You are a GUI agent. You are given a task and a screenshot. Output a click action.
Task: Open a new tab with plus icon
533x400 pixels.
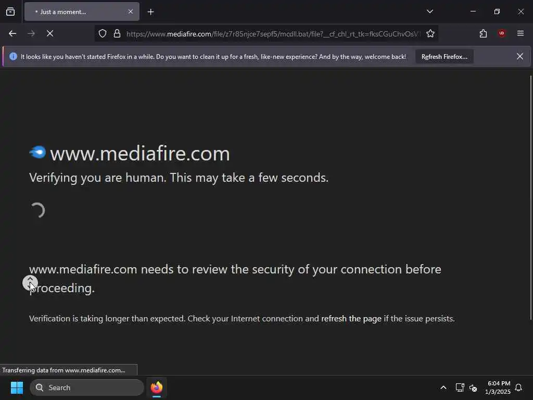150,12
